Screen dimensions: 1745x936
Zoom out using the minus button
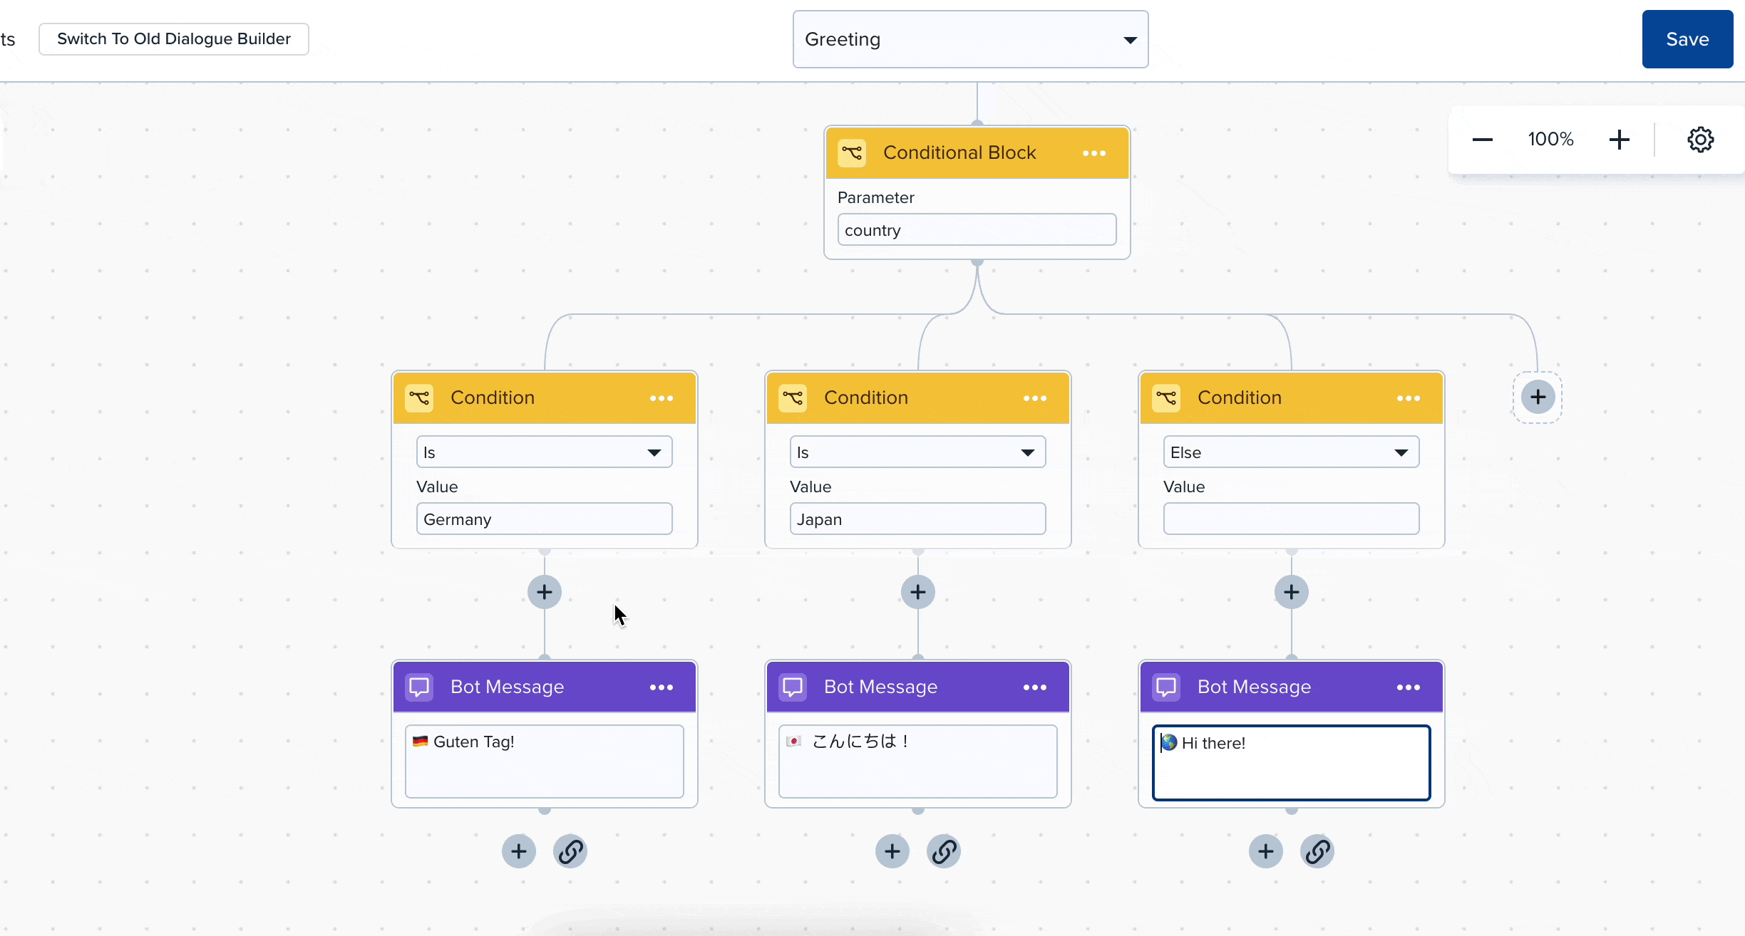(1483, 138)
